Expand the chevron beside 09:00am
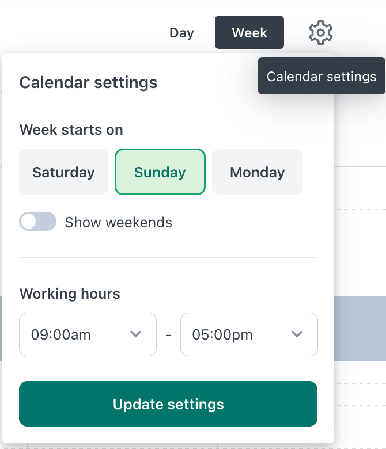The width and height of the screenshot is (386, 449). (136, 334)
